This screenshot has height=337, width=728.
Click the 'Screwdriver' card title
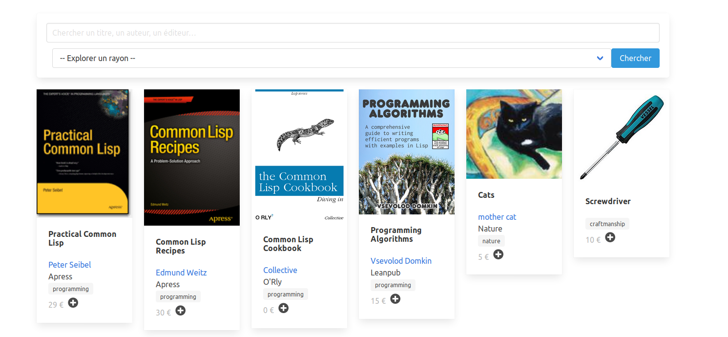point(608,201)
